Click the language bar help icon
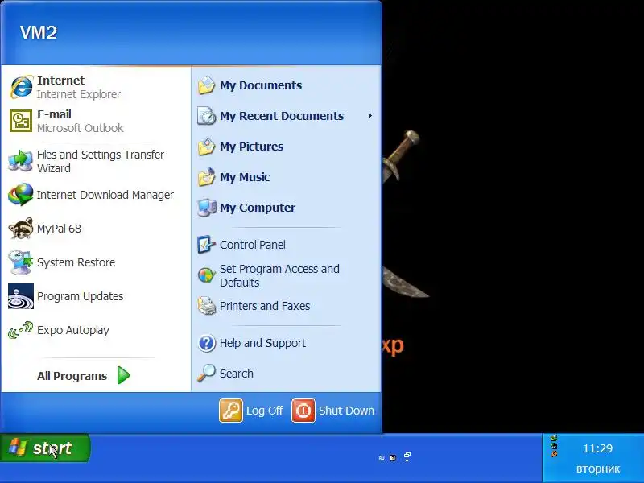 click(x=393, y=457)
